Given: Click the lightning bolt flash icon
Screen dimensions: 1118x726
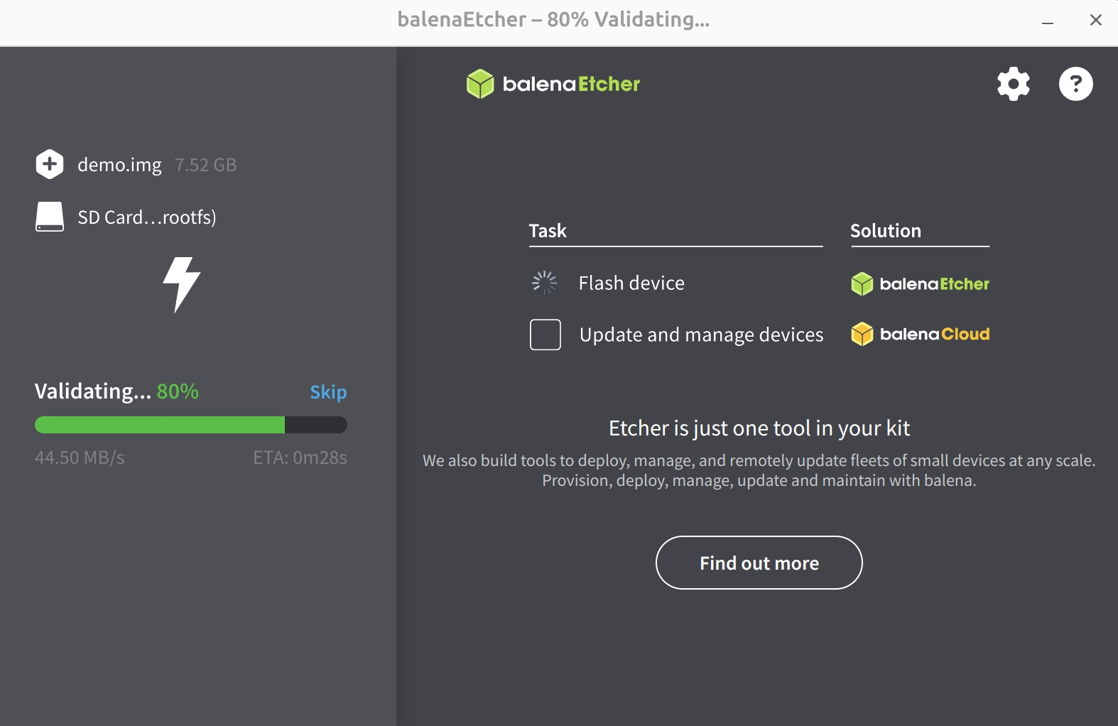Looking at the screenshot, I should point(182,285).
